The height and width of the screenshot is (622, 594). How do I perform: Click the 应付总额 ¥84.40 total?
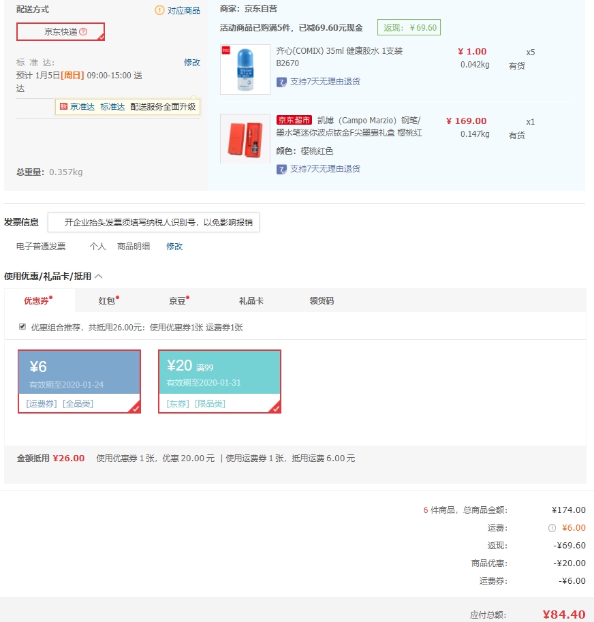coord(564,615)
